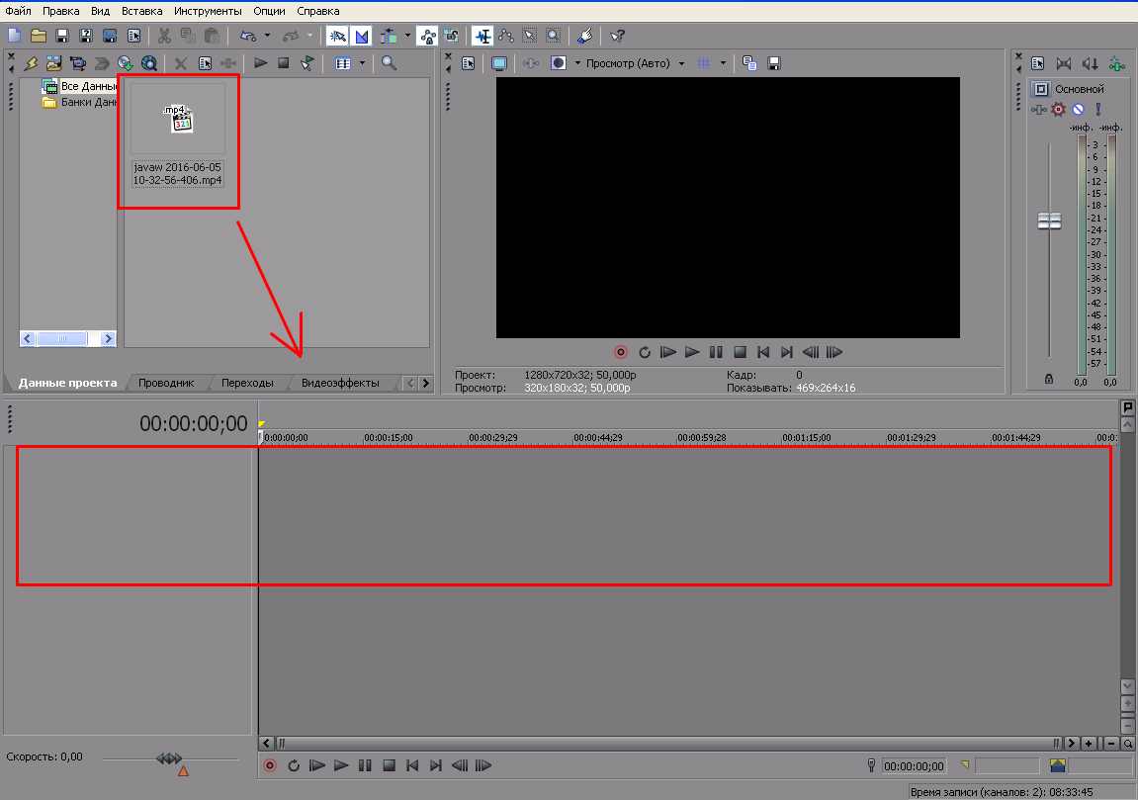
Task: Click timeline Loop Playback button in bottom transport
Action: pyautogui.click(x=294, y=765)
